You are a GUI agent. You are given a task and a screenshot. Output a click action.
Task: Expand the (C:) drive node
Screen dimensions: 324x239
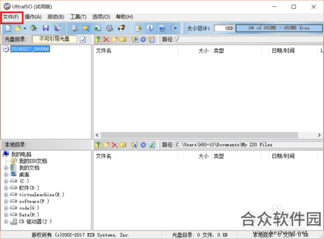tap(6, 181)
